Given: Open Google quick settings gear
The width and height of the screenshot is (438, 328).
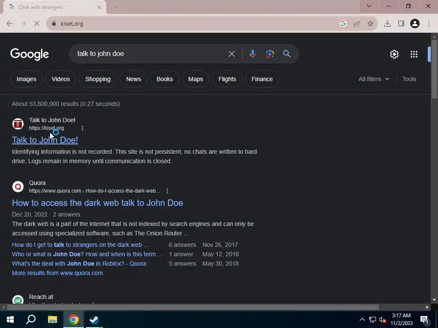Looking at the screenshot, I should pyautogui.click(x=394, y=54).
